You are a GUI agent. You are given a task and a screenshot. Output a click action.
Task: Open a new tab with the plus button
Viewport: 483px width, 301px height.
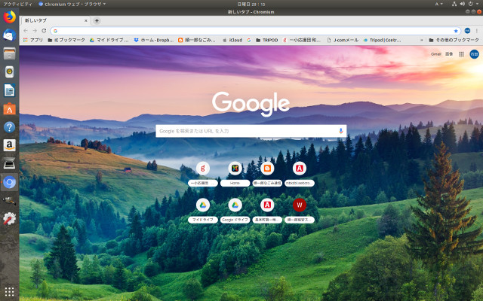(97, 20)
